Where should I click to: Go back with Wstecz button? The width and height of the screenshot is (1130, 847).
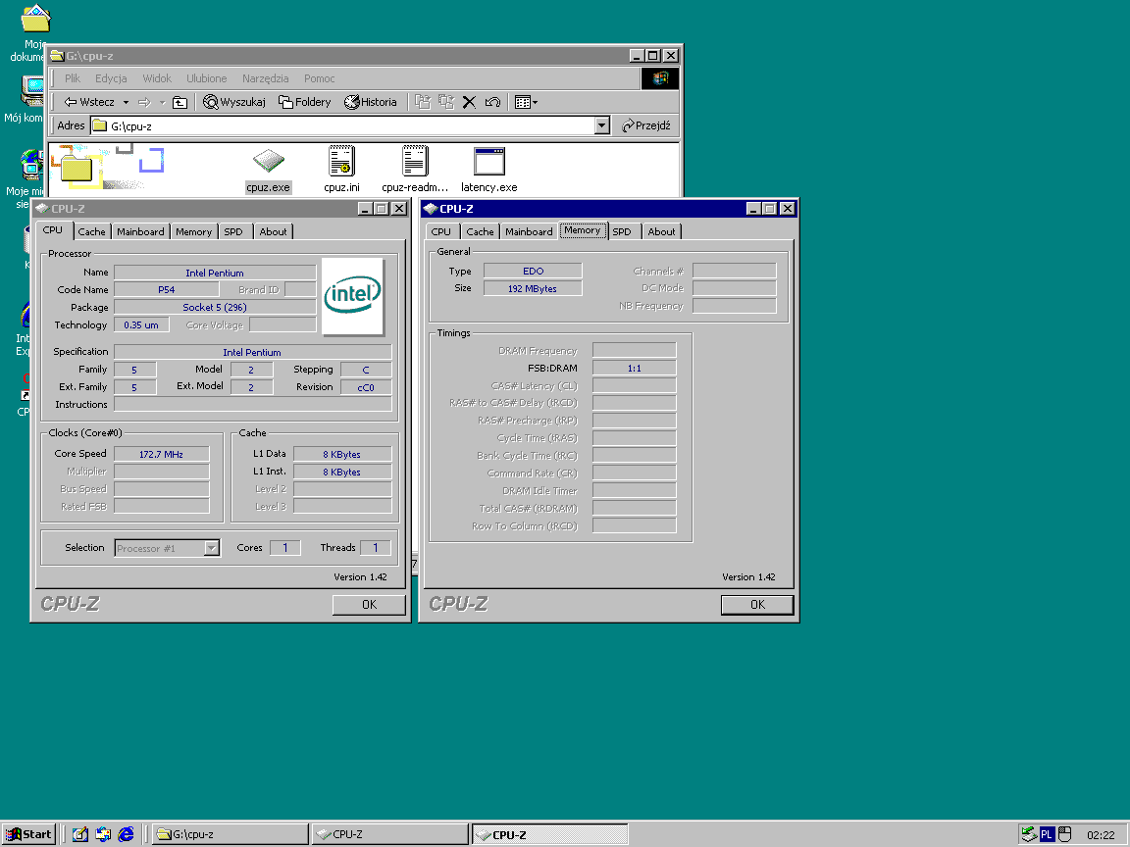(x=89, y=102)
